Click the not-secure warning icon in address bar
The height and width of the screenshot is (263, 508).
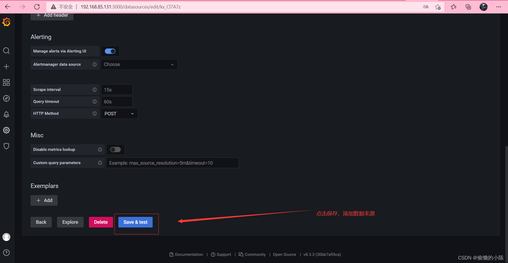click(x=53, y=7)
